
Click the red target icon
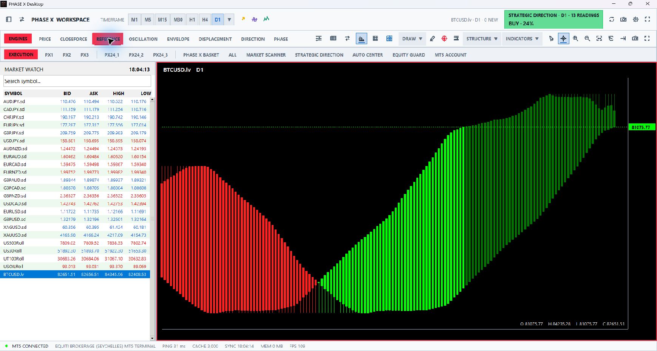(444, 38)
